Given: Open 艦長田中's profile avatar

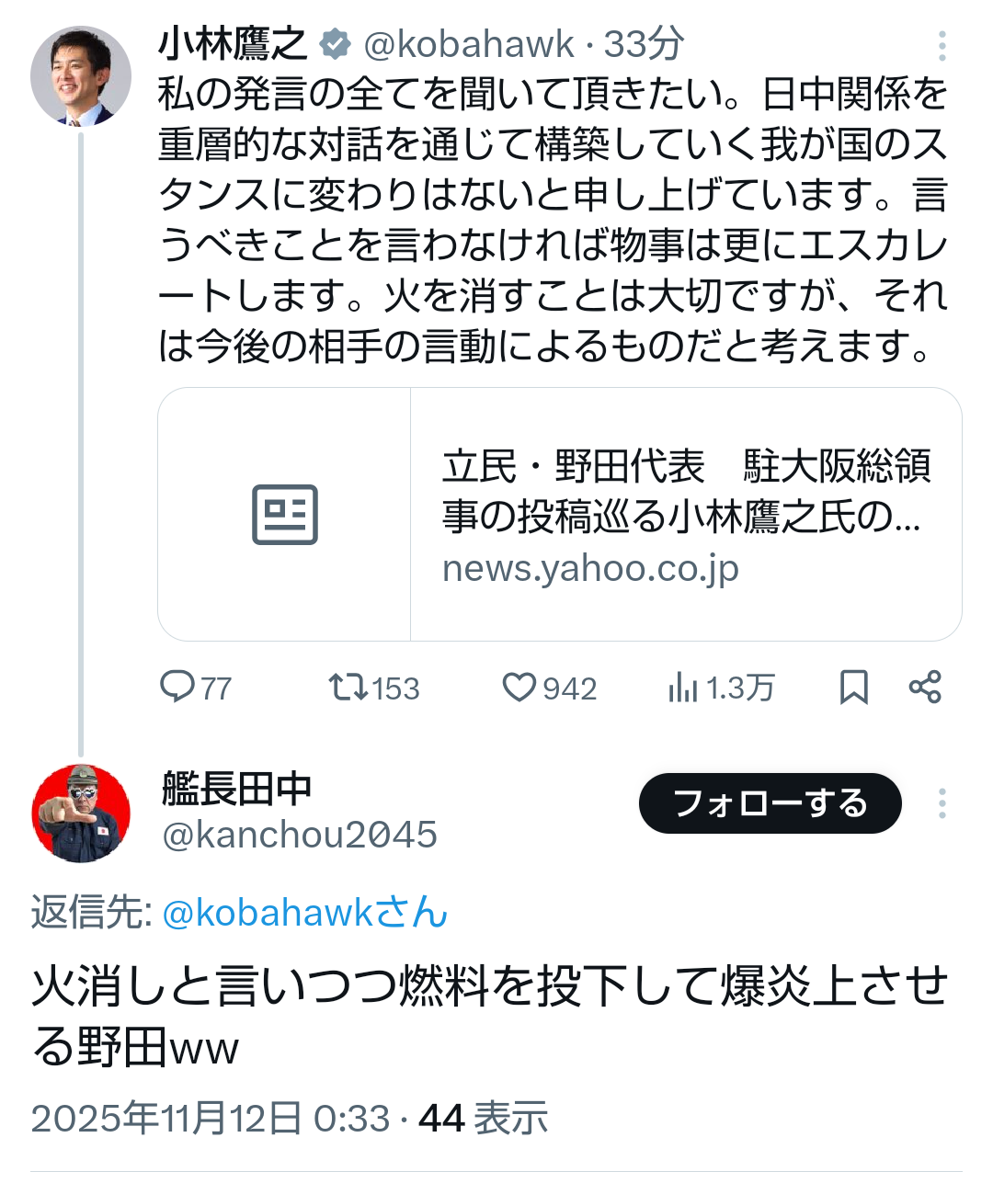Looking at the screenshot, I should click(81, 813).
